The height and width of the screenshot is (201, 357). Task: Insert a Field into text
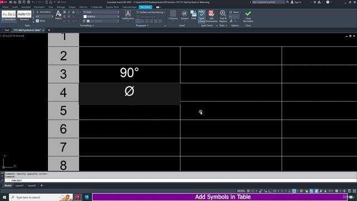click(x=194, y=15)
